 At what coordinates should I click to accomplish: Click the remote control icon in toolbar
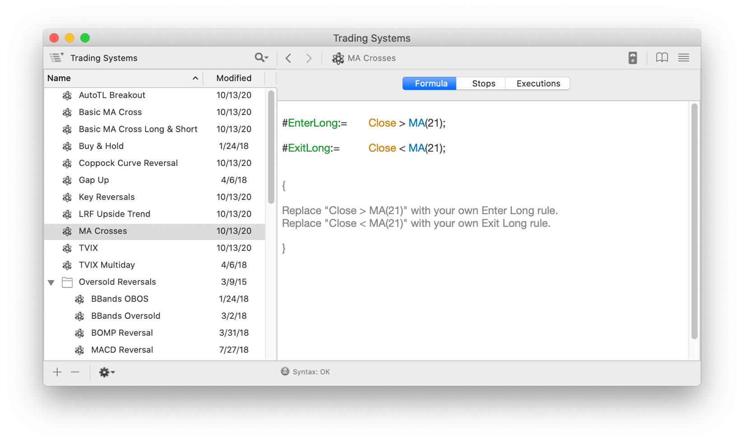[x=632, y=58]
